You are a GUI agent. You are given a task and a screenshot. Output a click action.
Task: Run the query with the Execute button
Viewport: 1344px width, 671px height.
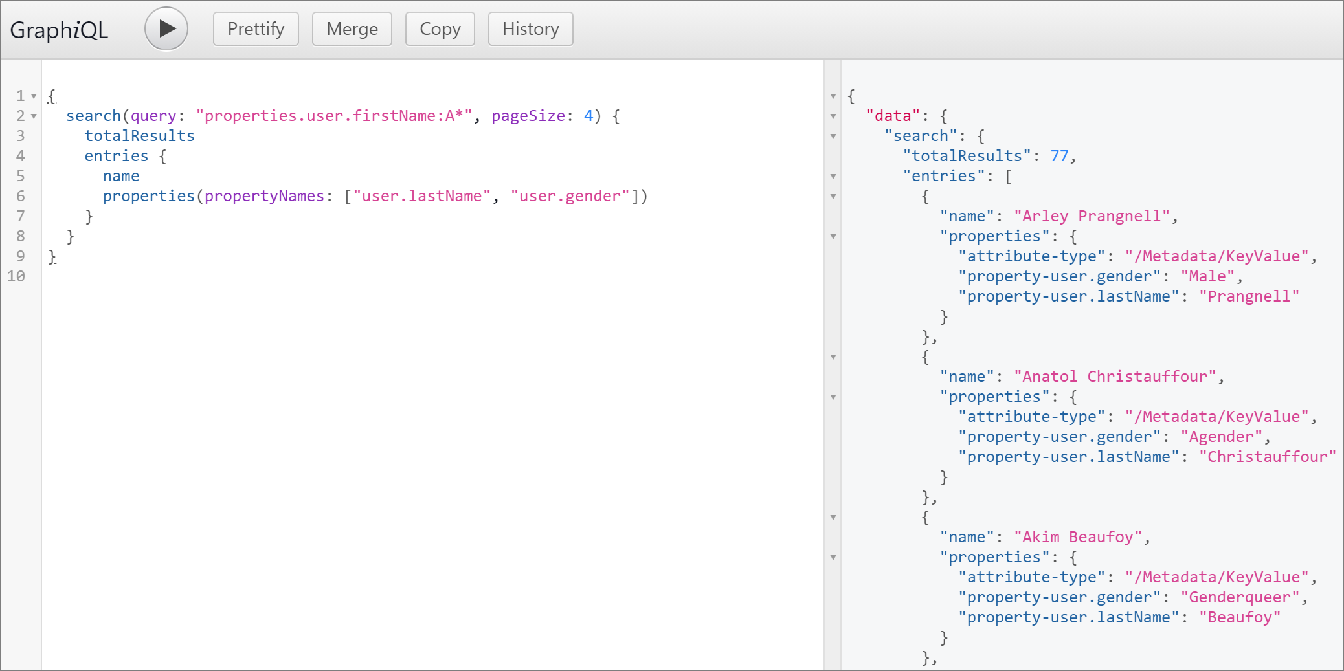coord(166,29)
